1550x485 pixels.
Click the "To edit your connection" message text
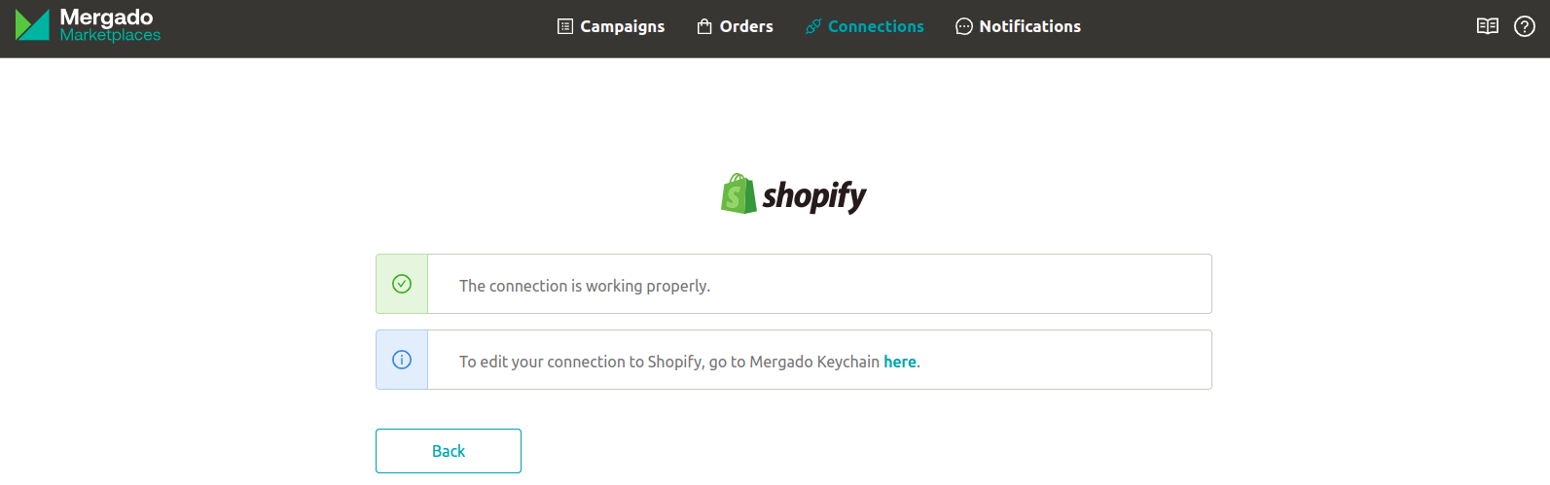(x=669, y=362)
